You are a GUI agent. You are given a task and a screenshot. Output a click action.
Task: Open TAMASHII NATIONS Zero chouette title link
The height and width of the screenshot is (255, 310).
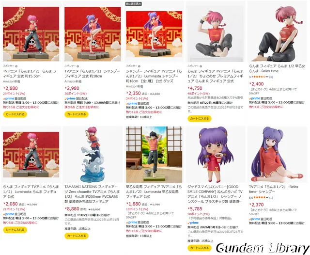[92, 194]
